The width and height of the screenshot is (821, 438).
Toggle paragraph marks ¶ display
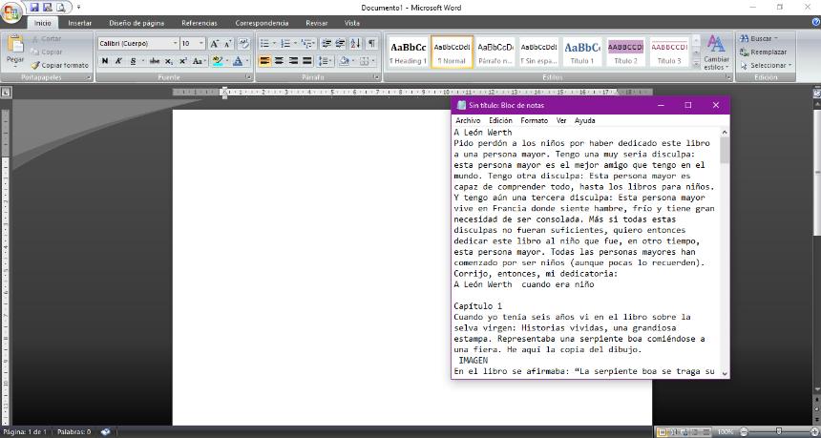pos(370,43)
